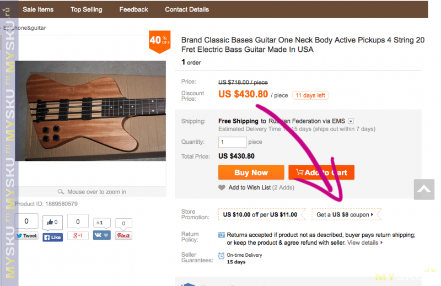This screenshot has width=441, height=286.
Task: Click the magnifier zoom icon under photo
Action: [61, 192]
